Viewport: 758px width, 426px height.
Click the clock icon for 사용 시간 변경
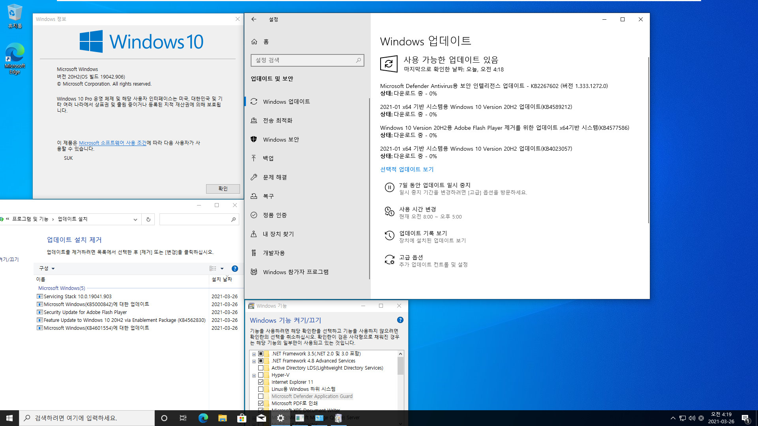tap(389, 212)
